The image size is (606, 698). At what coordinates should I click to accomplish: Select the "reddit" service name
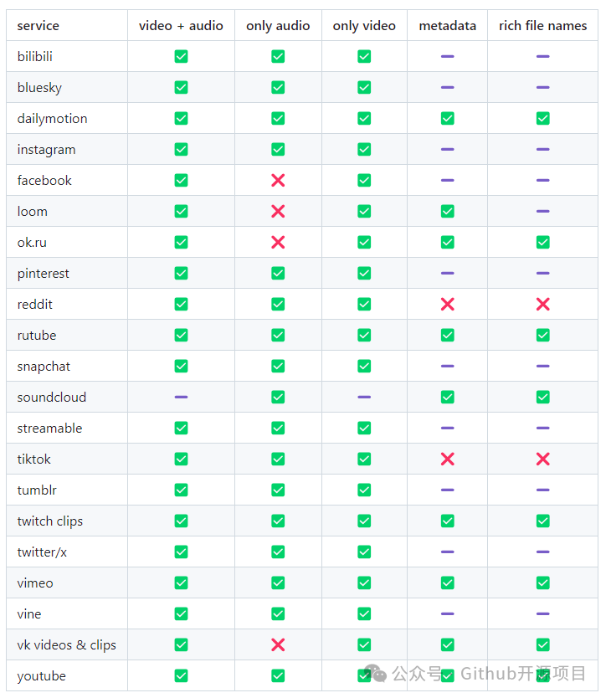click(34, 304)
